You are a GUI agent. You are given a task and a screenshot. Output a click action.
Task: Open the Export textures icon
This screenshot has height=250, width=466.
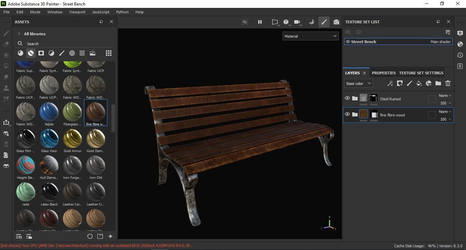6,122
